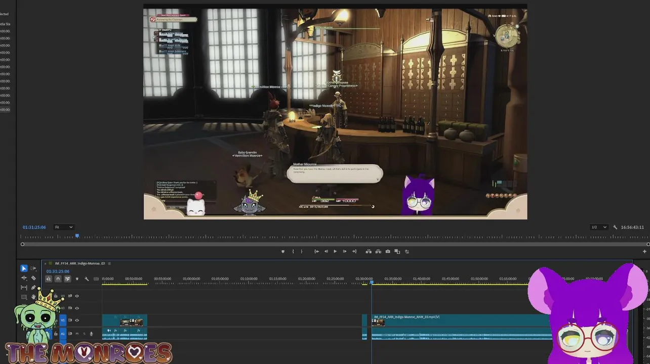Click the timeline playhead on the ruler
The height and width of the screenshot is (364, 650).
click(372, 282)
